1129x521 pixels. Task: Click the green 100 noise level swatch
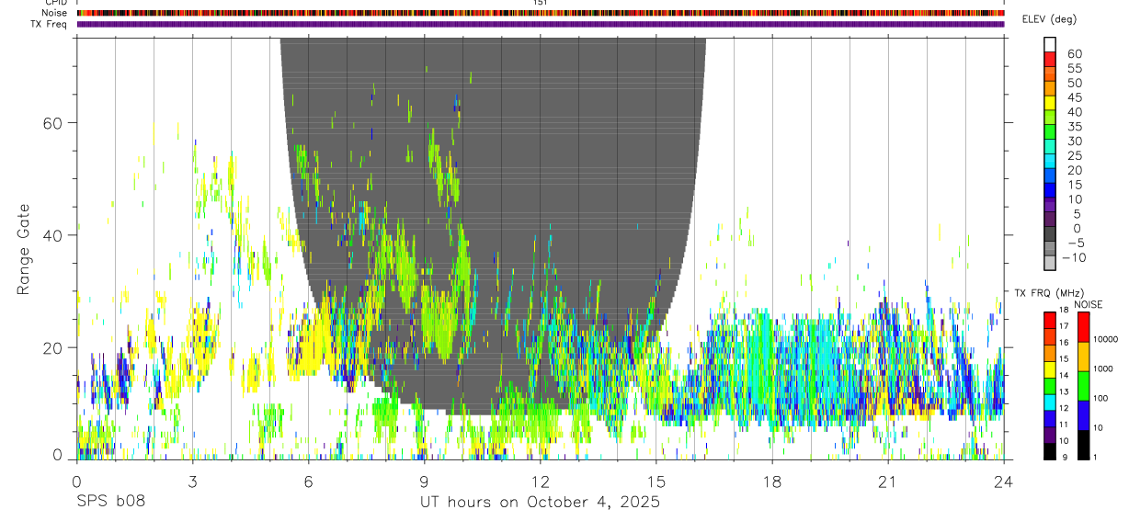pos(1083,386)
